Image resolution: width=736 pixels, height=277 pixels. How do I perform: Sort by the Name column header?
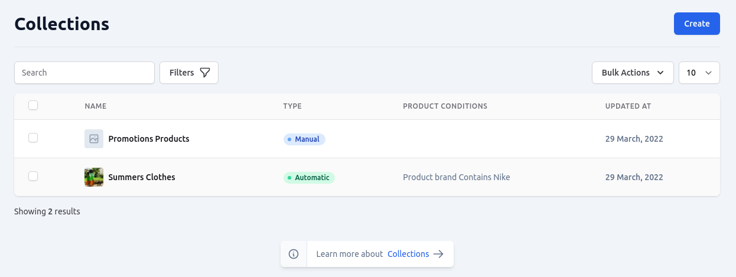pos(96,106)
